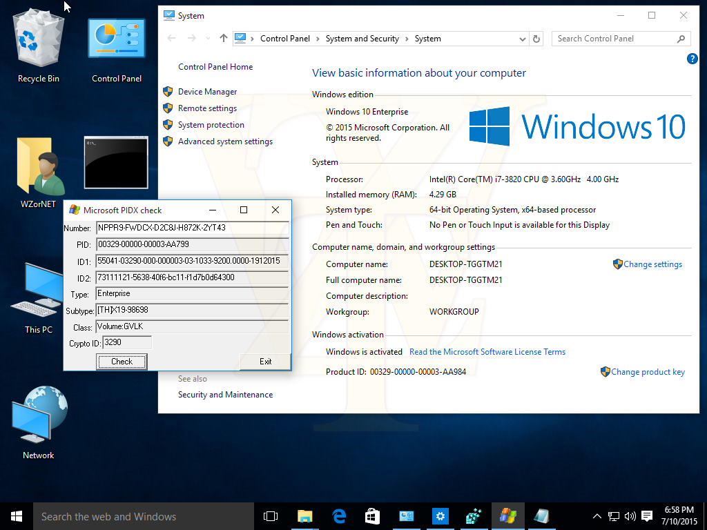This screenshot has width=707, height=530.
Task: Click Change settings for computer name
Action: click(x=652, y=264)
